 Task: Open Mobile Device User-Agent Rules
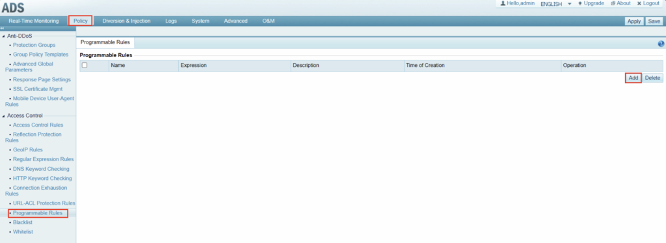(x=40, y=101)
